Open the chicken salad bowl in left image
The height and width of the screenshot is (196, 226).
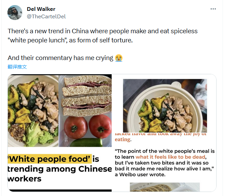tap(33, 111)
